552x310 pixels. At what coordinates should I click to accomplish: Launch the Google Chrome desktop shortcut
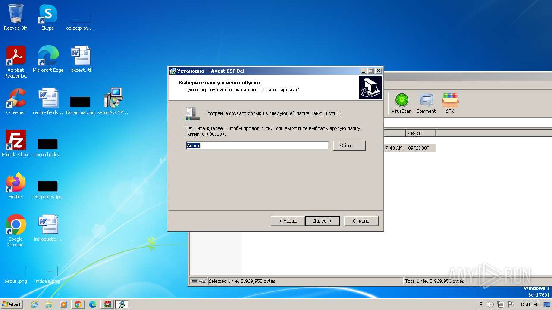coord(16,231)
